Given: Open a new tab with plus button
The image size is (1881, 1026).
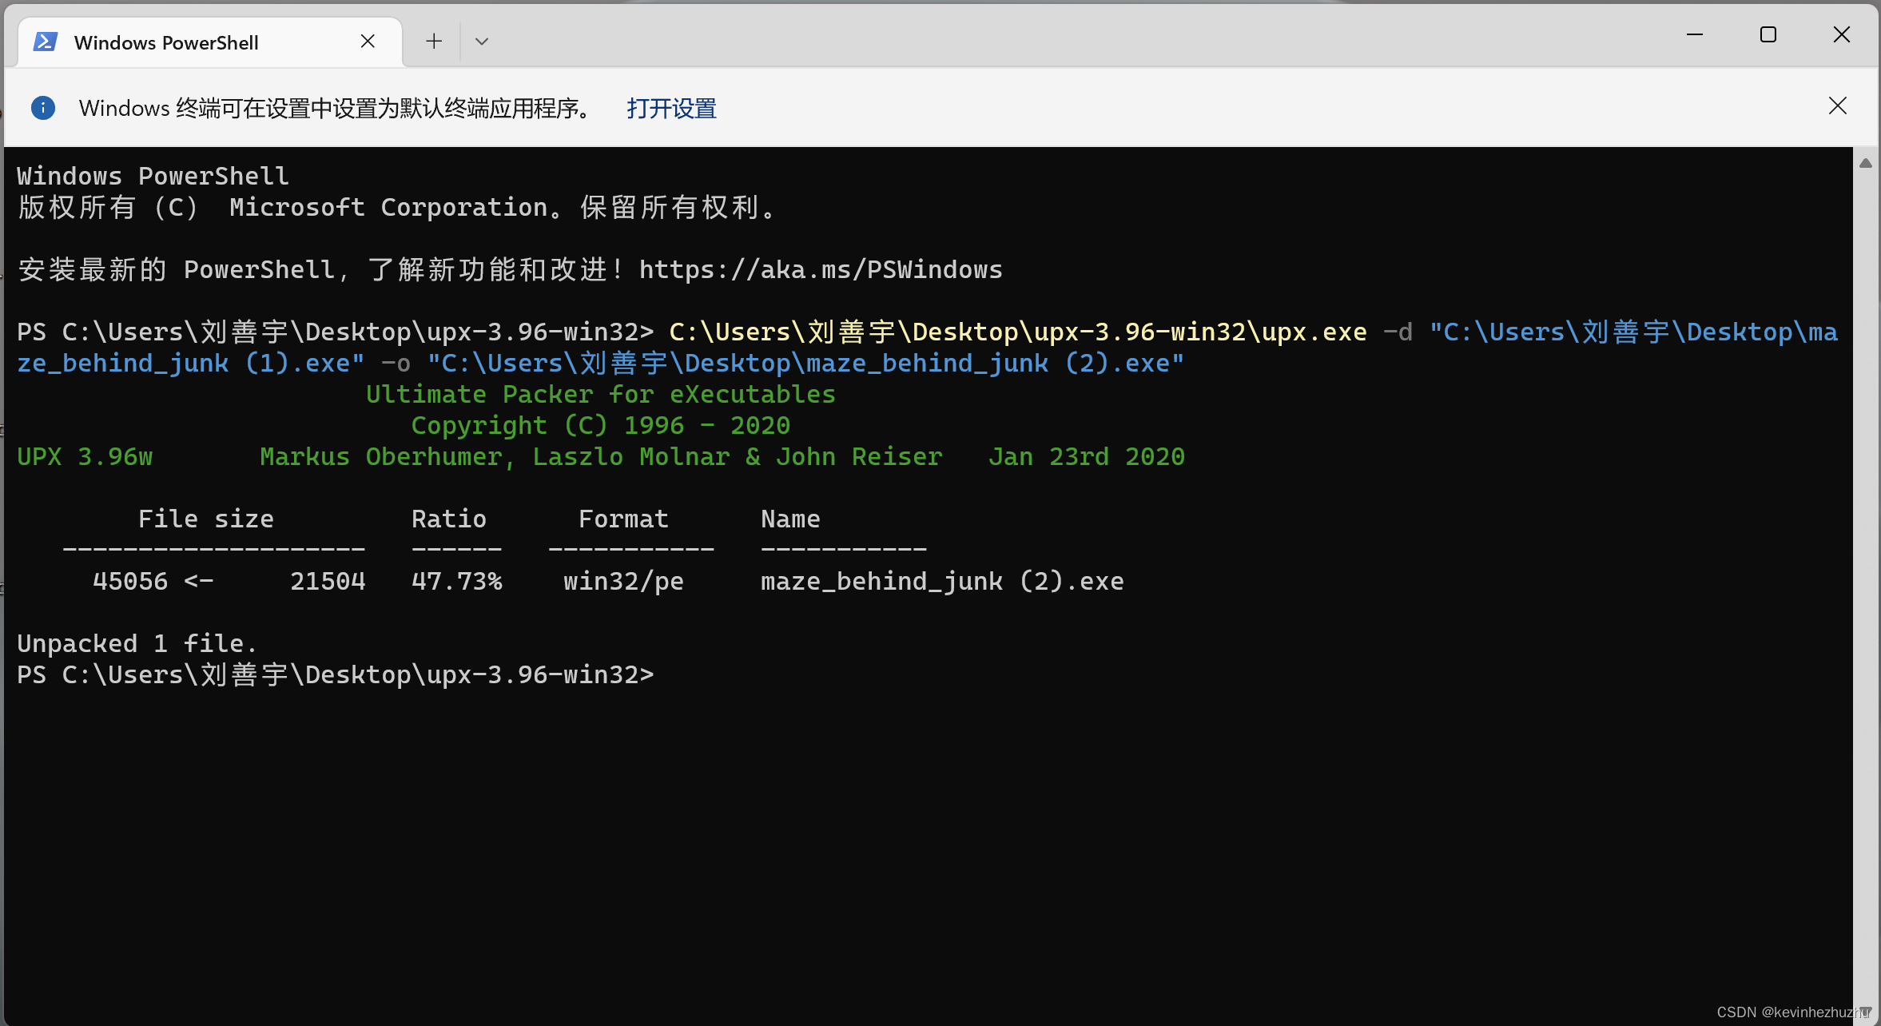Looking at the screenshot, I should pyautogui.click(x=434, y=42).
